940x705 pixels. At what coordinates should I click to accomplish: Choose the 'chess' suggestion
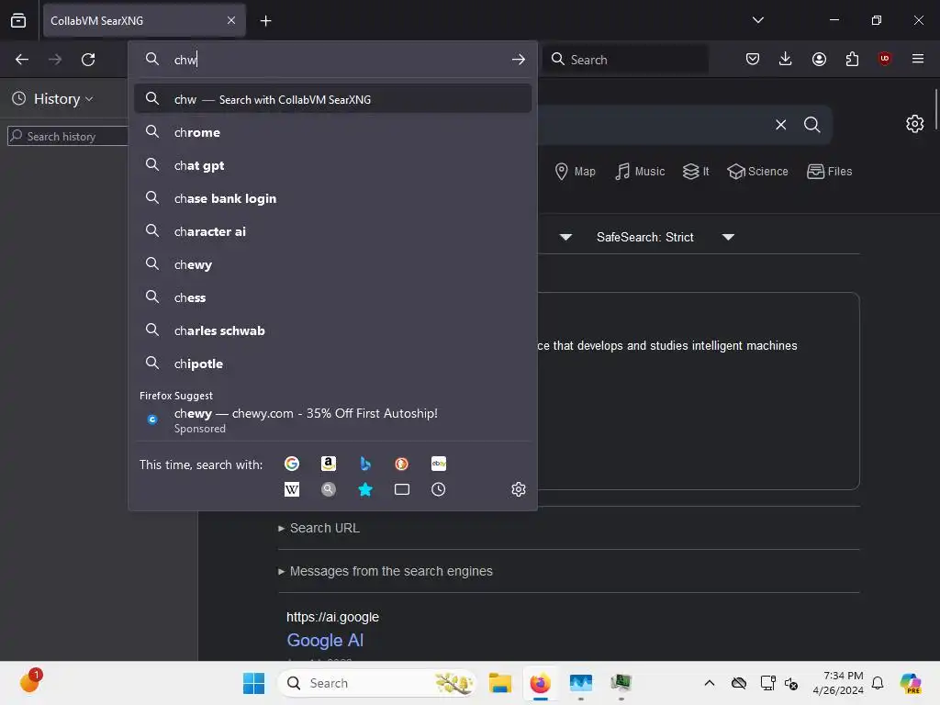(332, 297)
